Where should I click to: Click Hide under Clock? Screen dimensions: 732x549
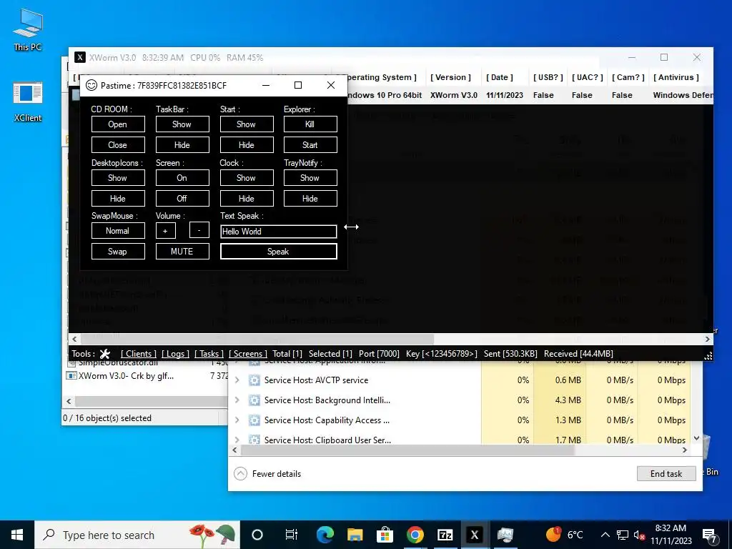[247, 199]
